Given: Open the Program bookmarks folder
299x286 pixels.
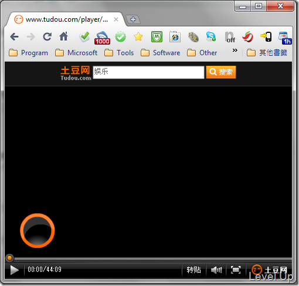Looking at the screenshot, I should (28, 53).
